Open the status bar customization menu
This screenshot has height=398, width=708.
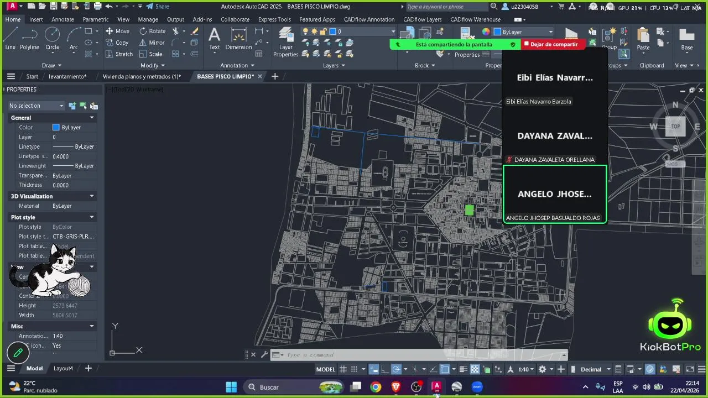click(x=701, y=369)
